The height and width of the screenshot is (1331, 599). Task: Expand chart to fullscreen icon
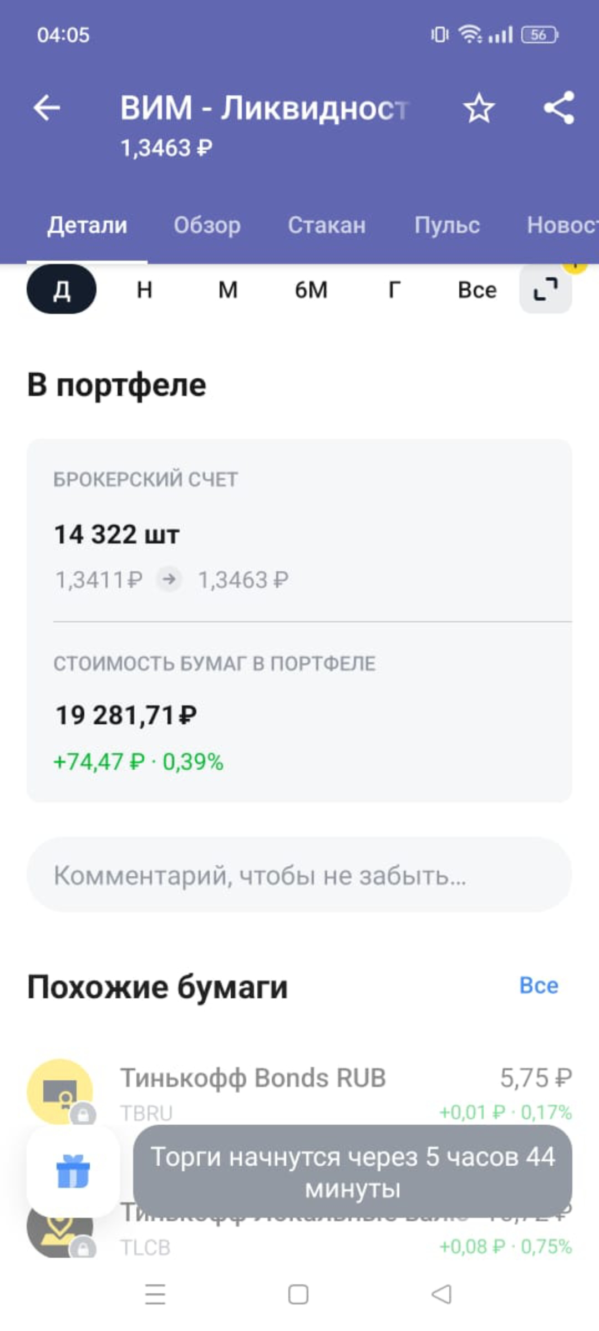[545, 289]
